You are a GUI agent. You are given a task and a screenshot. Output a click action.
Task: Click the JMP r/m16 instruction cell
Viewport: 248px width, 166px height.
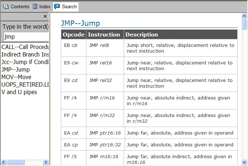[105, 101]
